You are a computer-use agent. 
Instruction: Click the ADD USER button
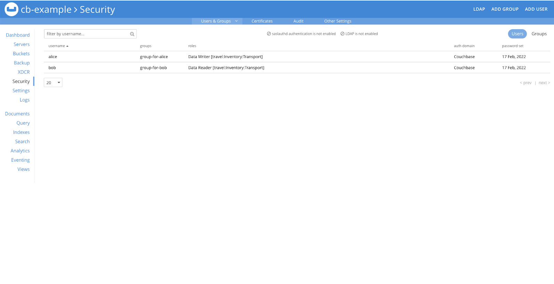click(536, 9)
